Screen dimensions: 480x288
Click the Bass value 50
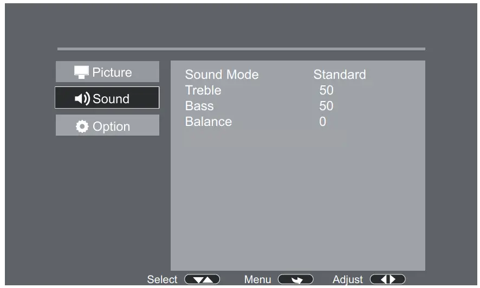[326, 106]
